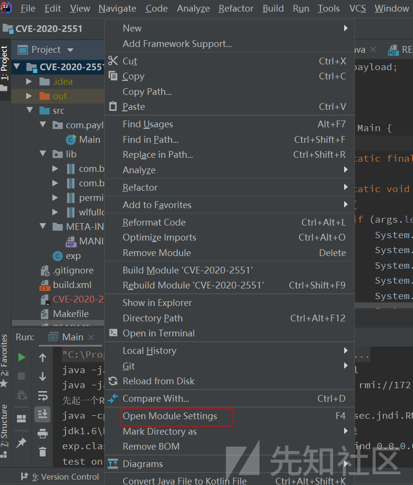Select Convert Java File to Kotlin File
Image resolution: width=413 pixels, height=485 pixels.
tap(230, 481)
